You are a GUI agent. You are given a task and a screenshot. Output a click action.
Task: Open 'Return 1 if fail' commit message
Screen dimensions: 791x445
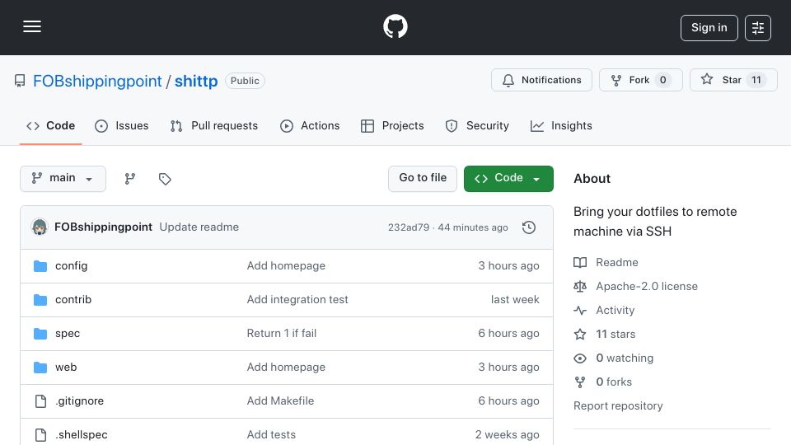[x=282, y=334]
